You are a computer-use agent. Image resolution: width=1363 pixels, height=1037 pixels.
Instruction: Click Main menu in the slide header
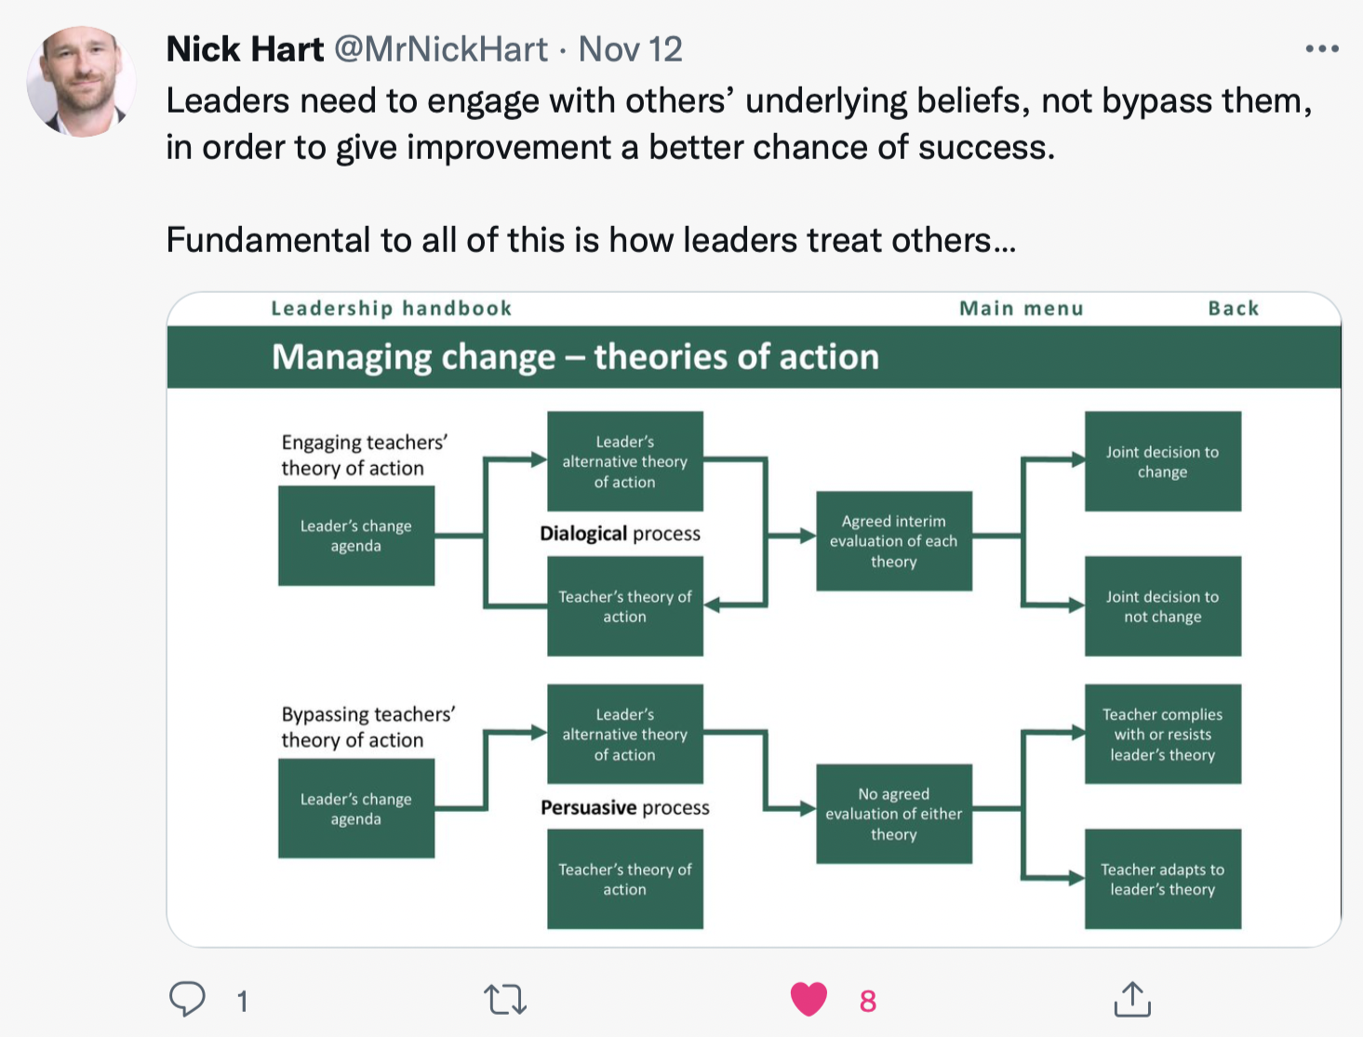1021,309
